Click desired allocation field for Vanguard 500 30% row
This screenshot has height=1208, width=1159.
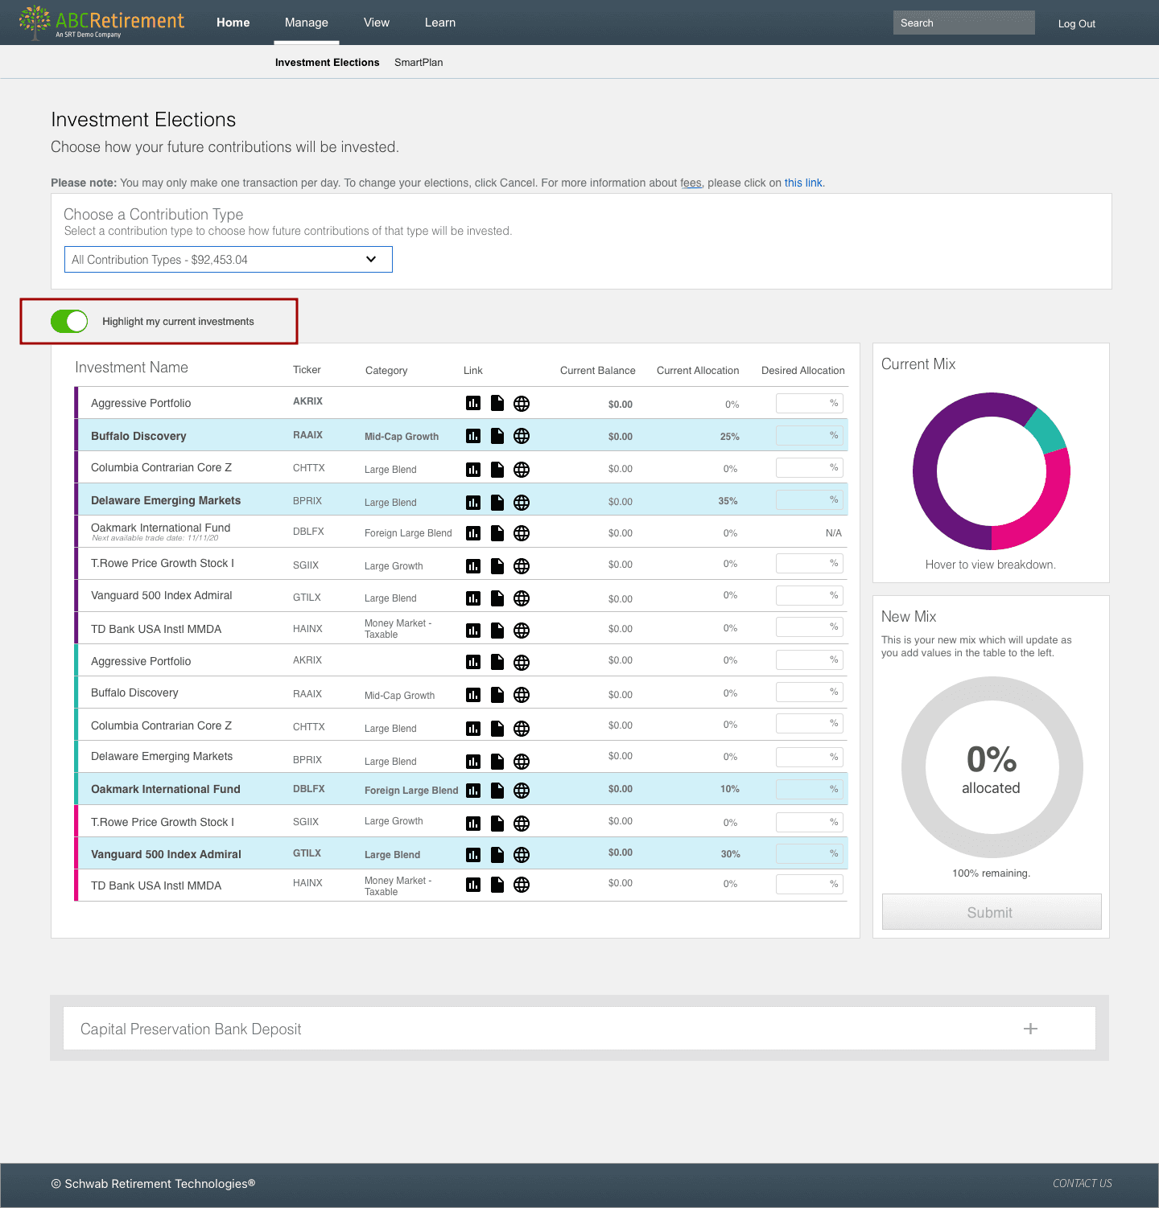(810, 854)
